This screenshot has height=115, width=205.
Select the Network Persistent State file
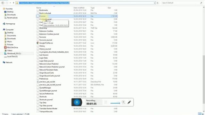48,70
